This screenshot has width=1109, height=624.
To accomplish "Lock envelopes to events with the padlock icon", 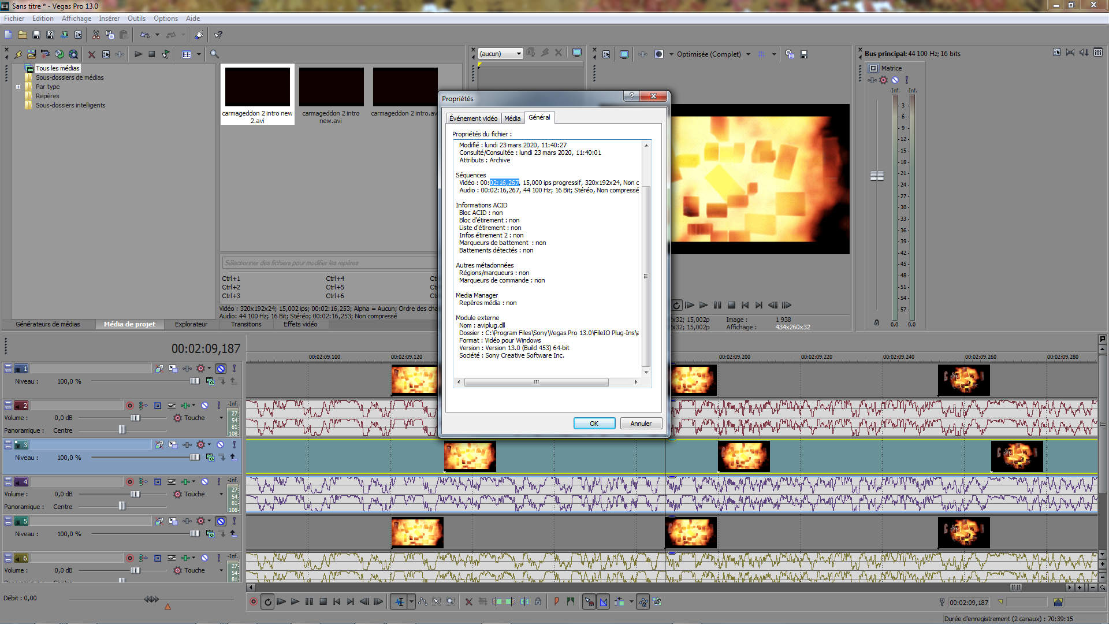I will pyautogui.click(x=644, y=602).
